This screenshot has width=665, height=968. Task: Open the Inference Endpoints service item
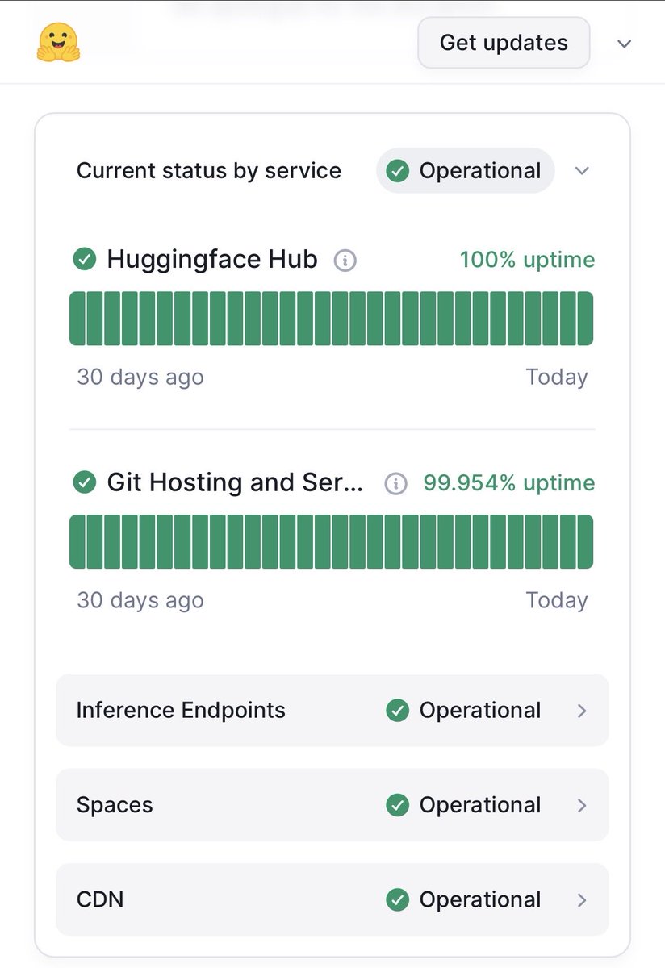coord(332,710)
